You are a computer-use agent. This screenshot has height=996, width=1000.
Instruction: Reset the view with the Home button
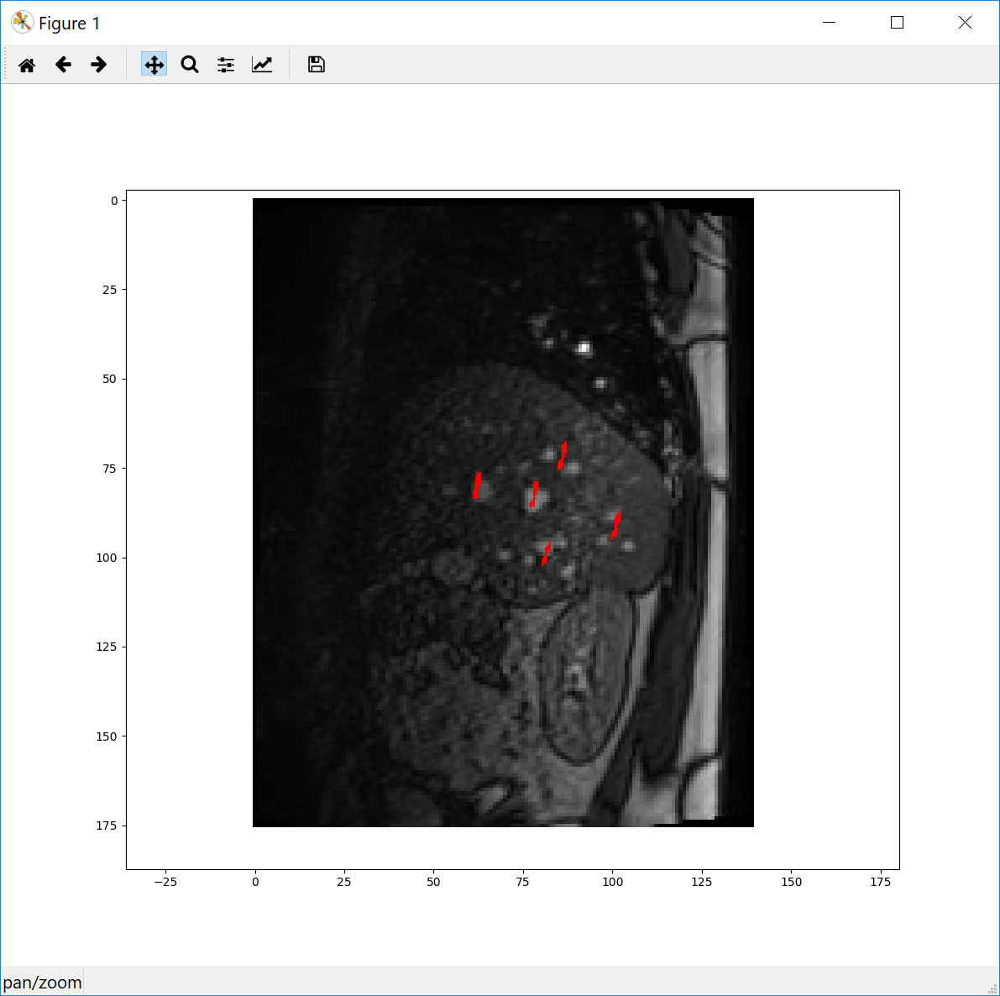[x=26, y=64]
